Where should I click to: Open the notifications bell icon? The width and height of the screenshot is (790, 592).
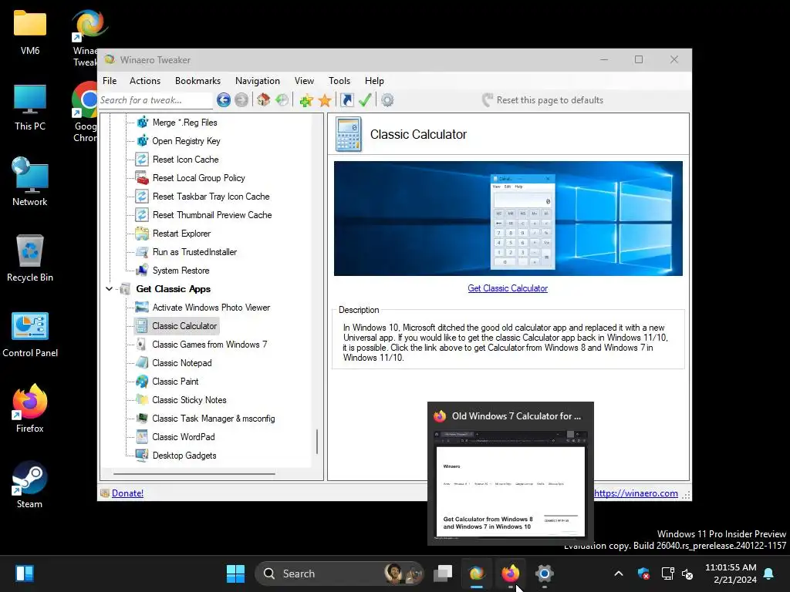769,573
